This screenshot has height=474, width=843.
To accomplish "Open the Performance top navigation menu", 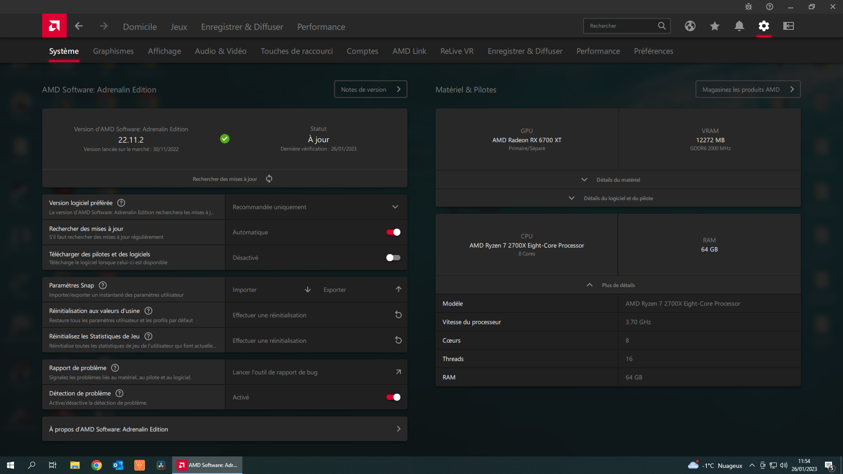I will (321, 27).
